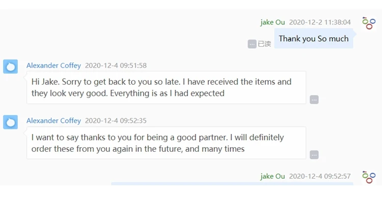Open more options for the "Hi Jake" message
The image size is (382, 203).
[314, 99]
